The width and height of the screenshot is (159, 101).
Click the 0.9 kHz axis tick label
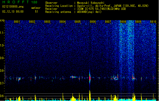2,58
